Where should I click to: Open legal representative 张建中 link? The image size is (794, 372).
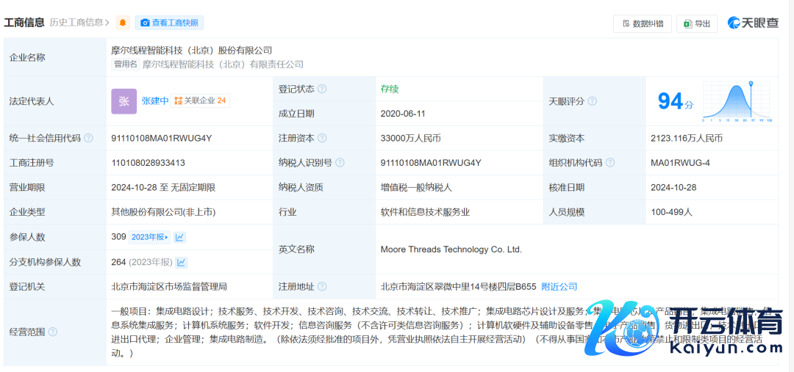[x=155, y=101]
